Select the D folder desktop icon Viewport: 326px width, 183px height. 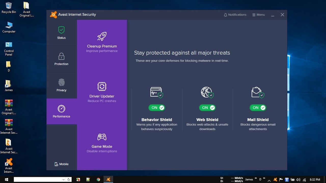[9, 66]
